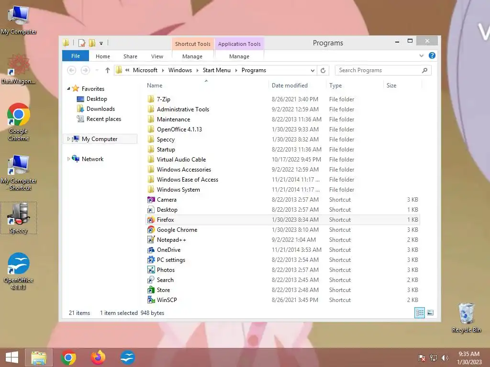Switch to the Home ribbon tab
The image size is (490, 367).
(103, 56)
